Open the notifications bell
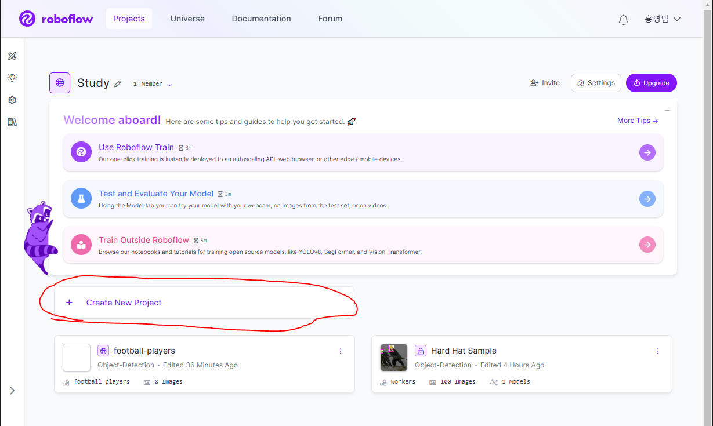Viewport: 713px width, 426px height. tap(624, 20)
